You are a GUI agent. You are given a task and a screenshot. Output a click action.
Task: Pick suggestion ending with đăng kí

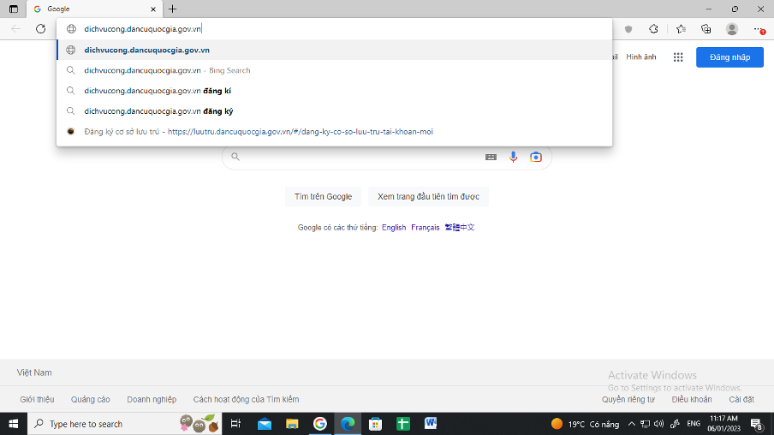click(334, 91)
